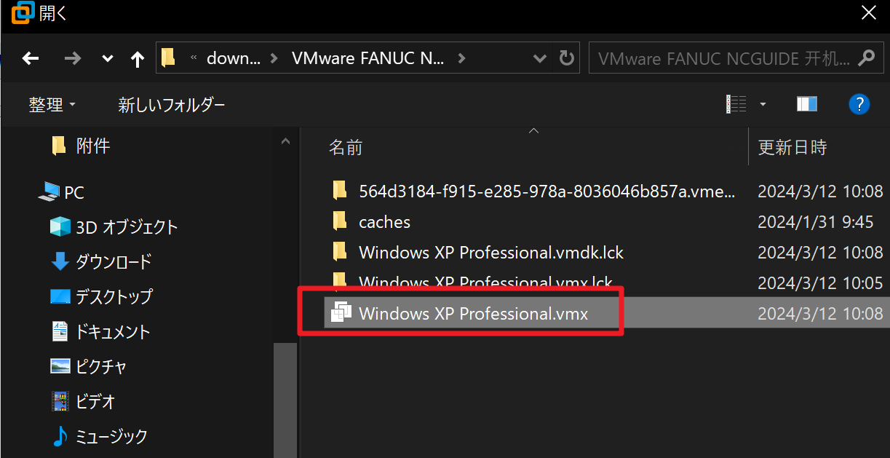Click the VMware icon in title bar
890x458 pixels.
point(23,12)
